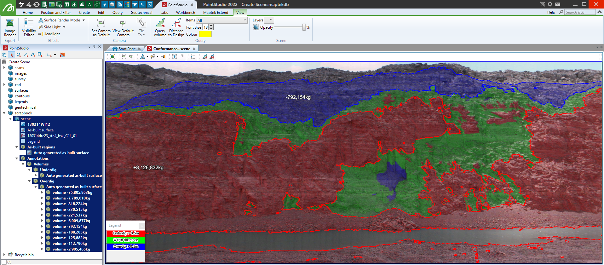Adjust the Opacity slider handle
This screenshot has width=604, height=265.
304,27
